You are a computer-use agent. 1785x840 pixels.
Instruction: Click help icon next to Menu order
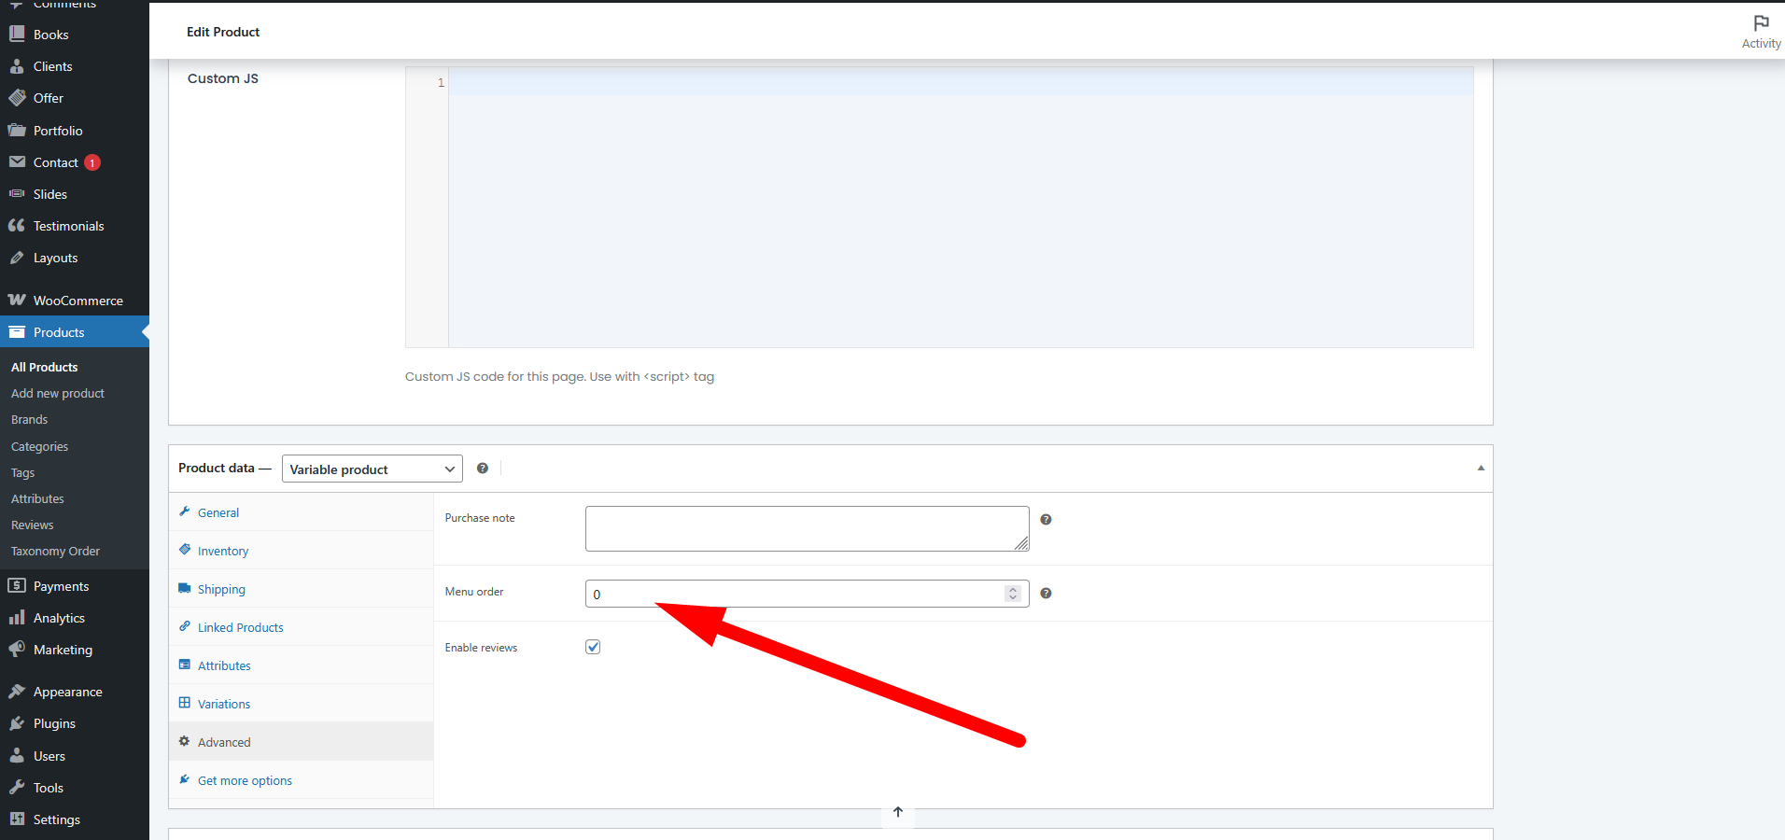(1046, 594)
